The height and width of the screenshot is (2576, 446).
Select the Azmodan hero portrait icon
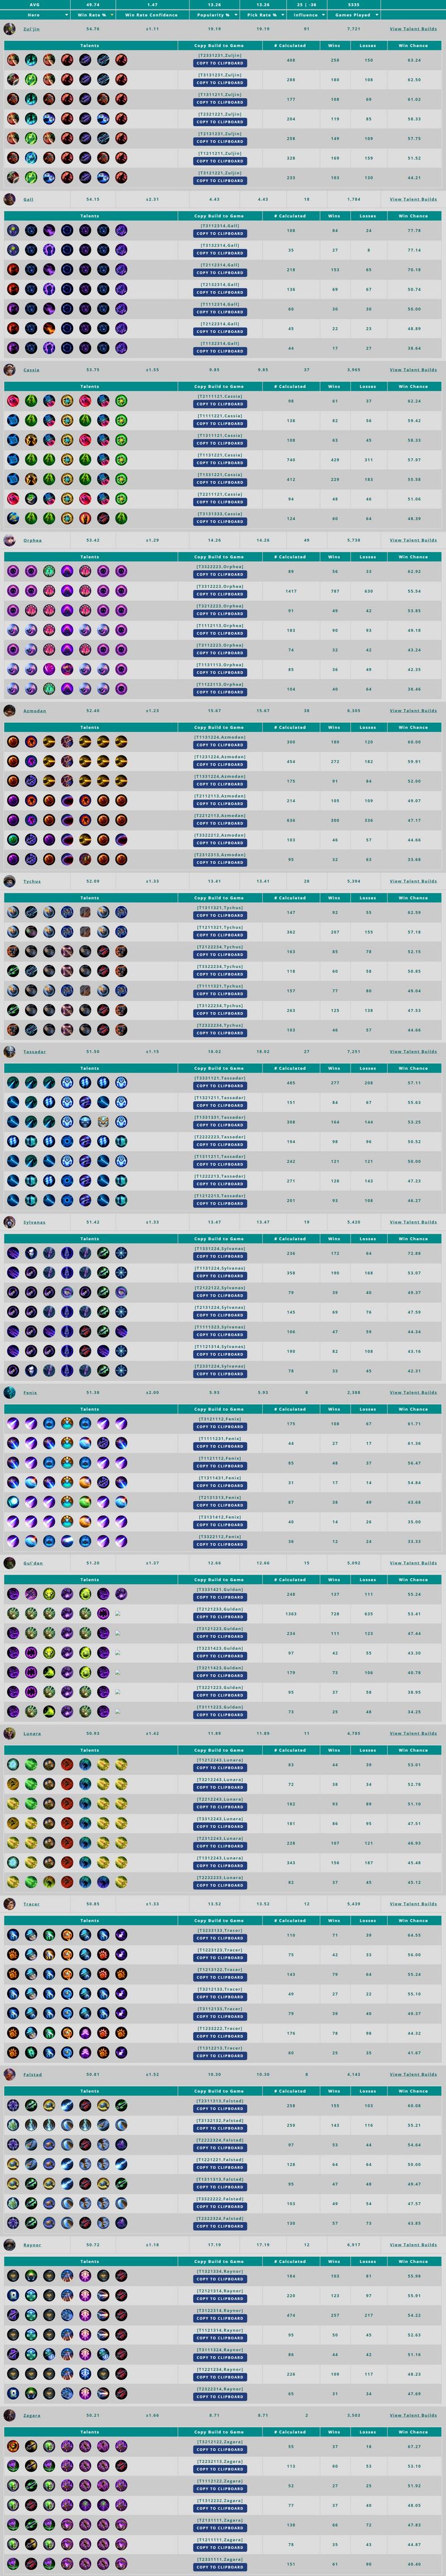coord(10,710)
